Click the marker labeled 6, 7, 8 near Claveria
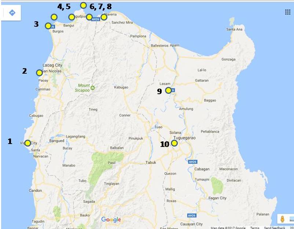This screenshot has height=229, width=294. (x=83, y=6)
